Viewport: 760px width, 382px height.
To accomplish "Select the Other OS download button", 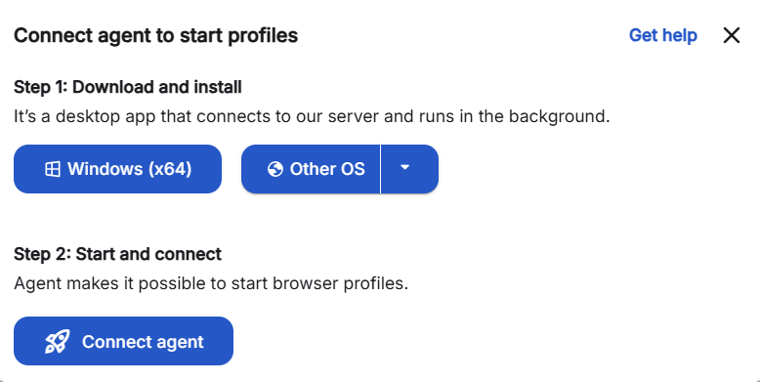I will click(311, 169).
